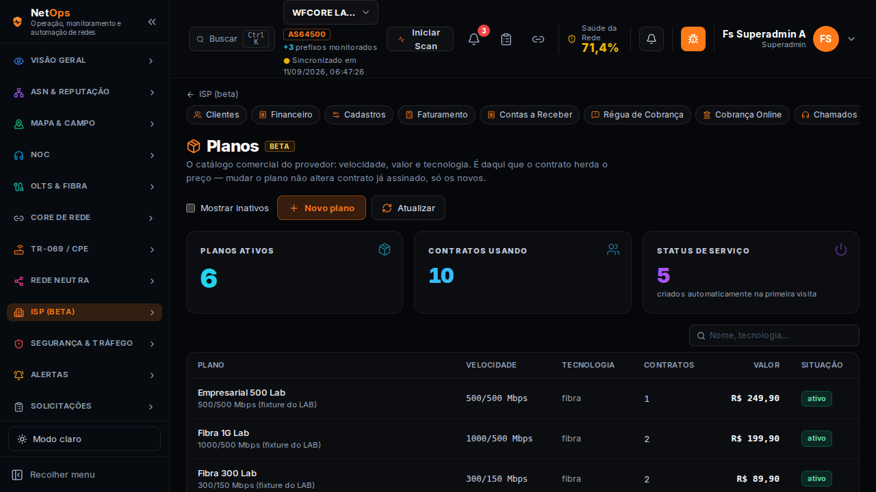
Task: Sort by the Velocidade column header
Action: coord(491,365)
